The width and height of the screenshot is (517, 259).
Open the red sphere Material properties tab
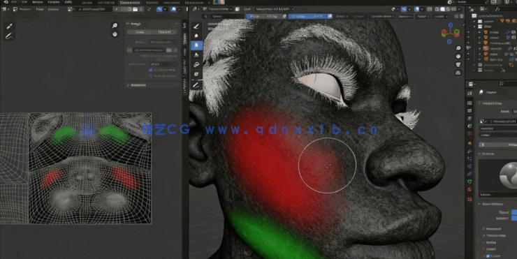pos(470,190)
